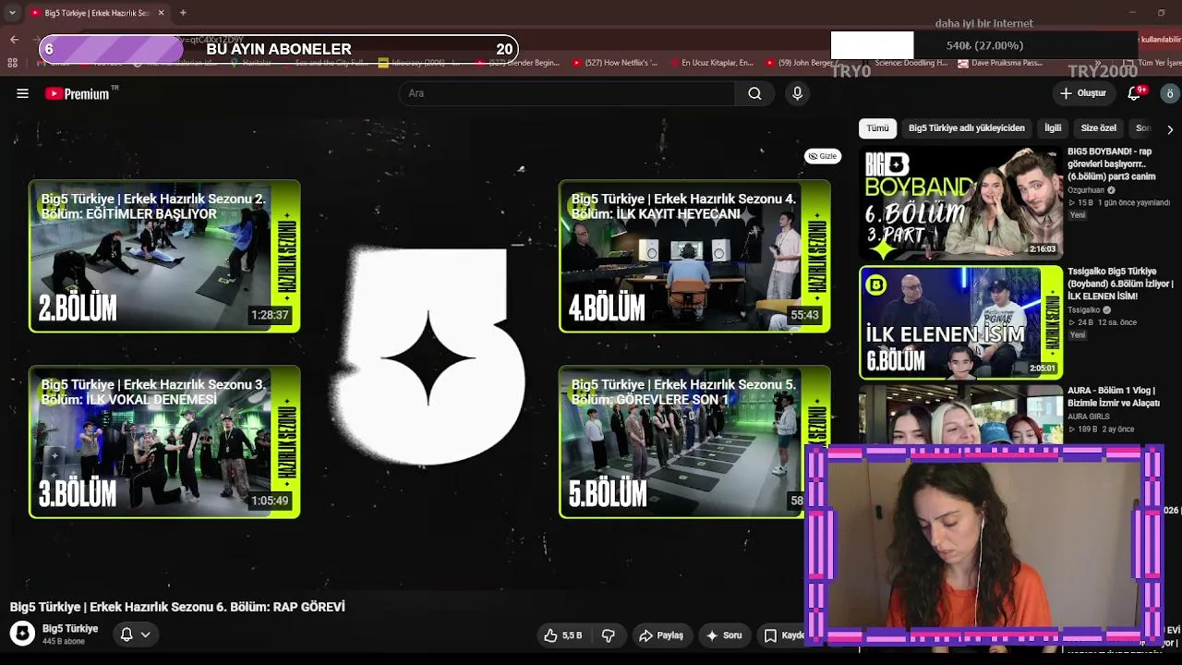Screen dimensions: 1182x665
Task: Dislike the video with thumbs down
Action: pos(609,635)
